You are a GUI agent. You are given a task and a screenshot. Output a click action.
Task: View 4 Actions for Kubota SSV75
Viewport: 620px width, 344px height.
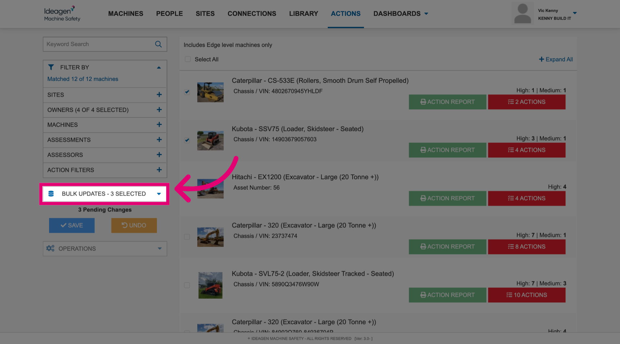coord(527,150)
